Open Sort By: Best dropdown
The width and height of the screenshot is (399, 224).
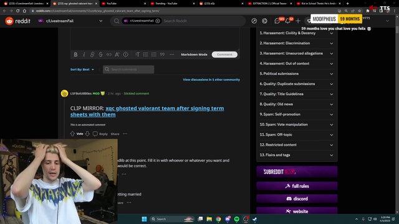pos(82,70)
